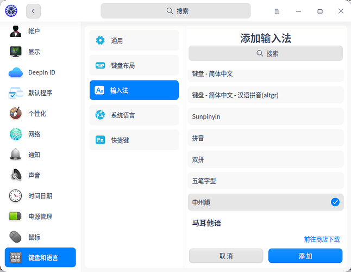Select the 拼音 input method

click(266, 138)
